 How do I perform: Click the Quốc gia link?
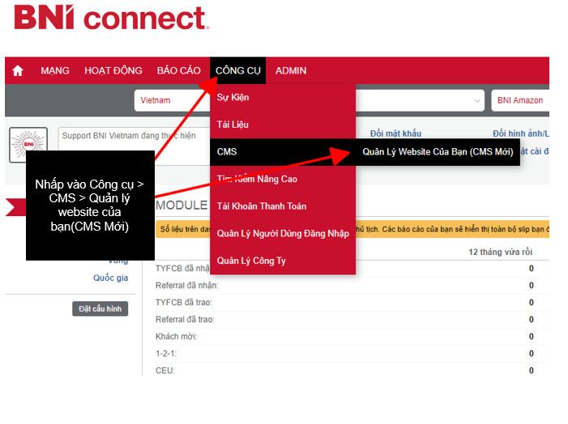coord(110,278)
